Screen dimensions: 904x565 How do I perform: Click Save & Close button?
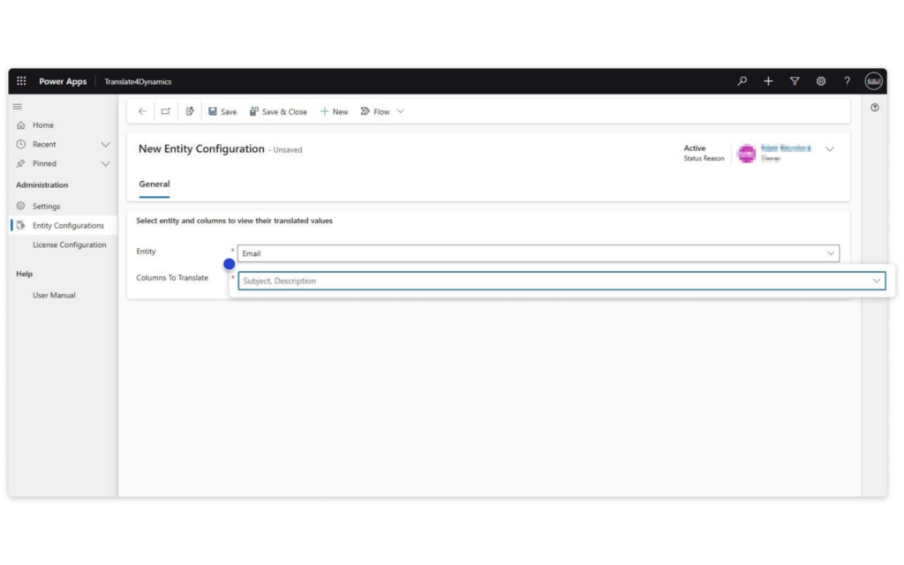pos(278,111)
